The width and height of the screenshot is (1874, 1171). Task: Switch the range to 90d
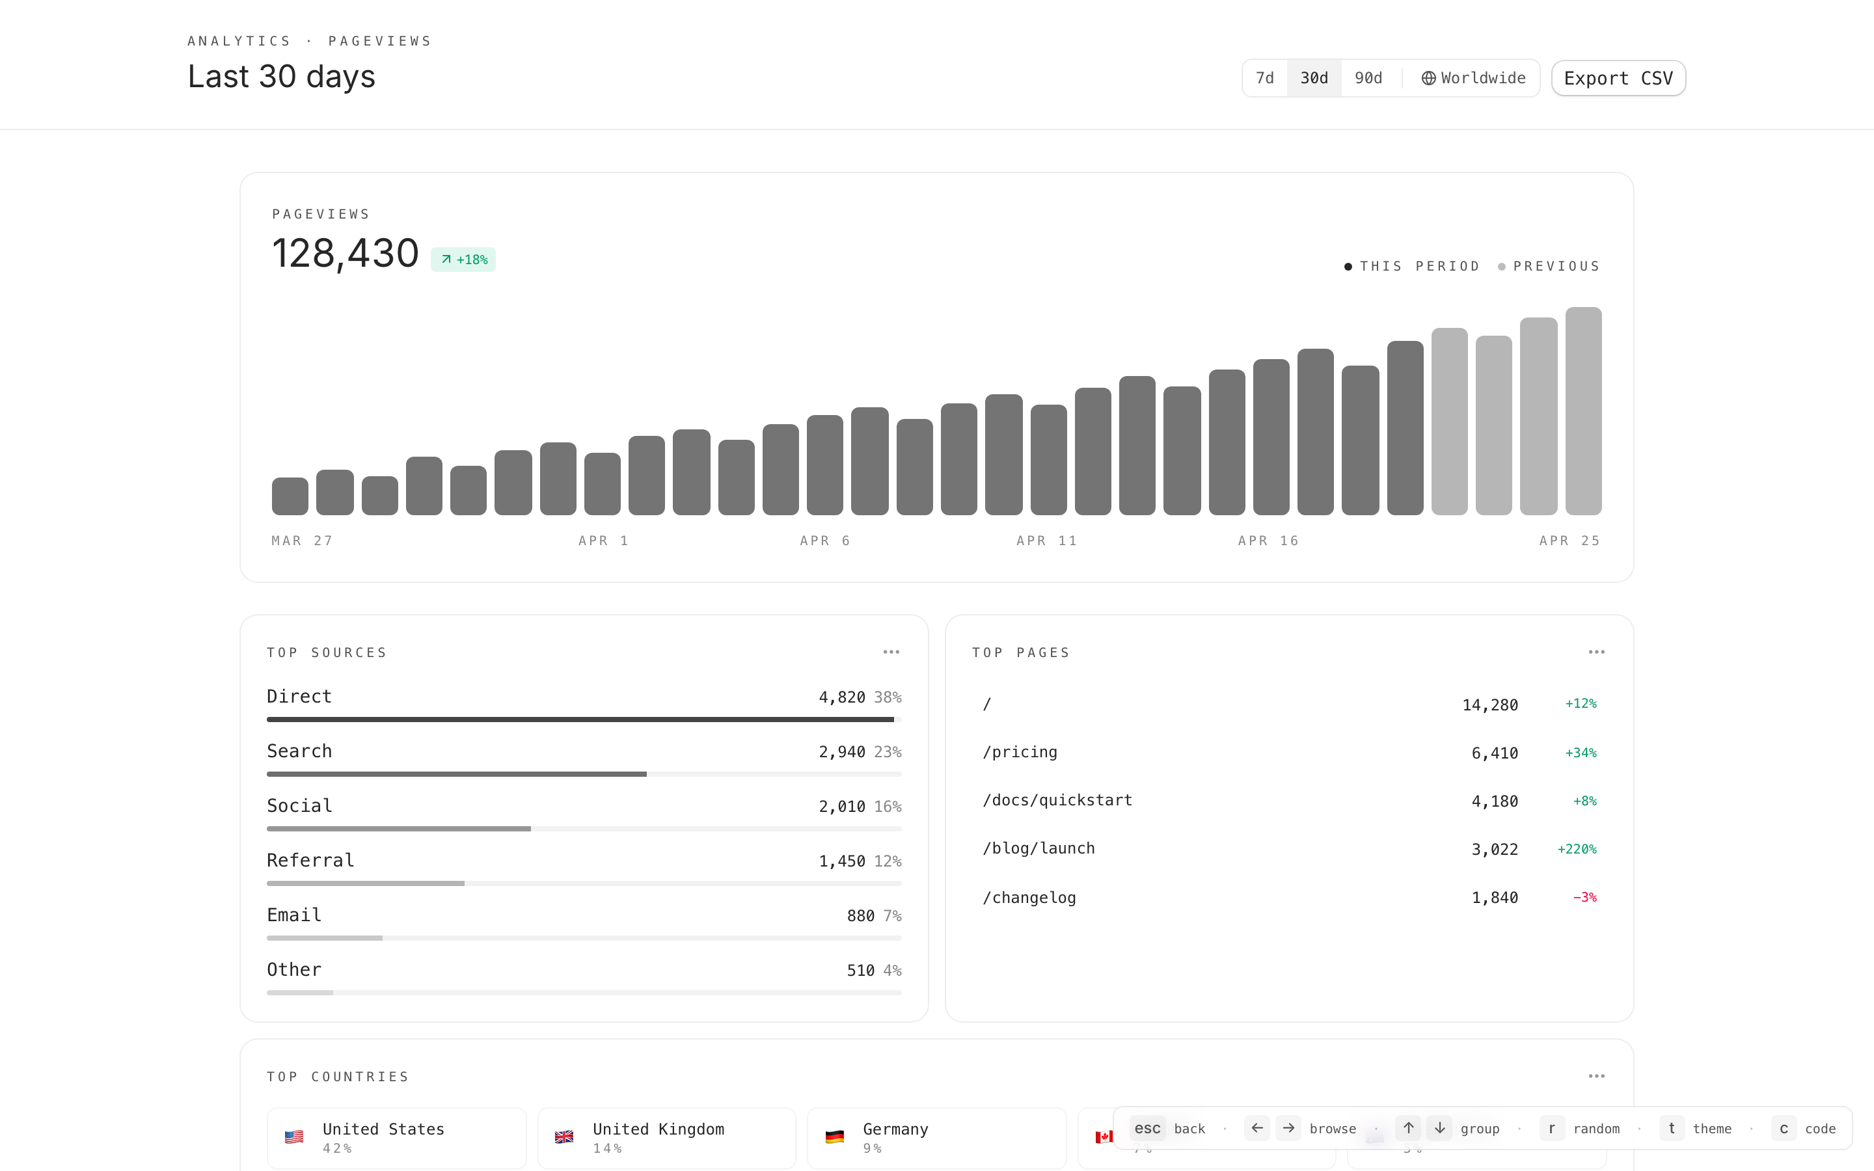tap(1368, 78)
